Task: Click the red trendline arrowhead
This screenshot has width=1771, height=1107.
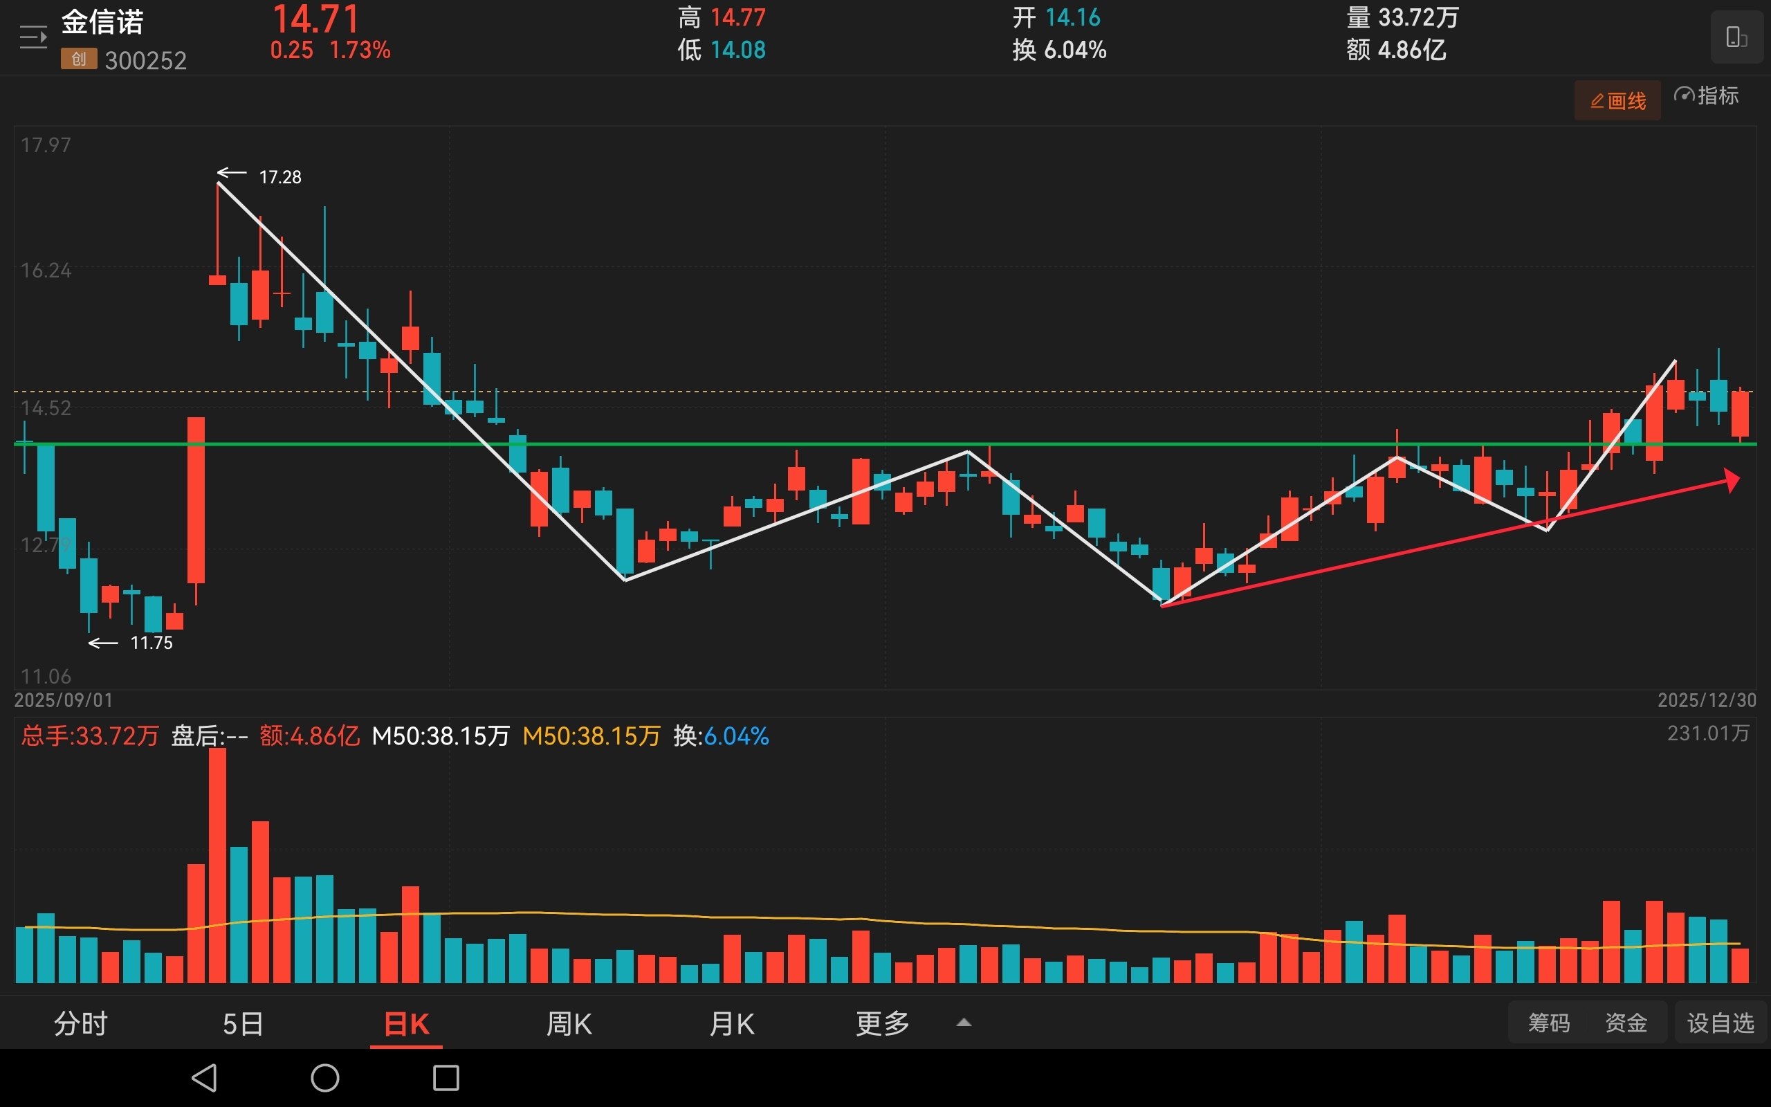Action: [x=1732, y=480]
